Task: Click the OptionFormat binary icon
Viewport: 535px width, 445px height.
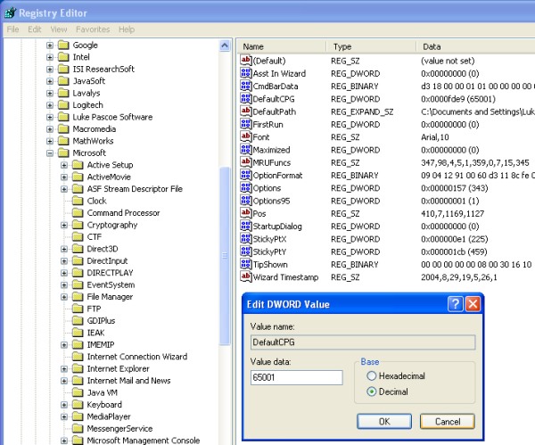Action: coord(246,175)
